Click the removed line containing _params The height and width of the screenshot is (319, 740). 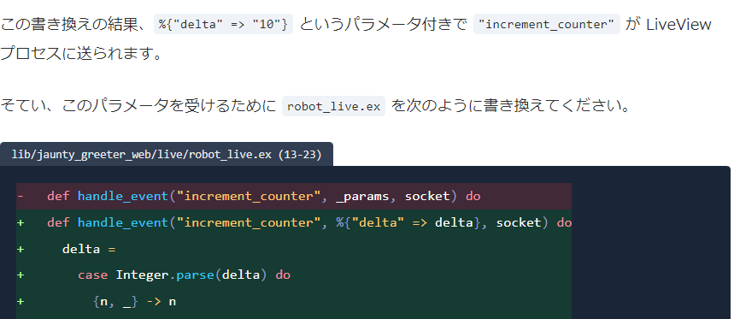click(294, 196)
